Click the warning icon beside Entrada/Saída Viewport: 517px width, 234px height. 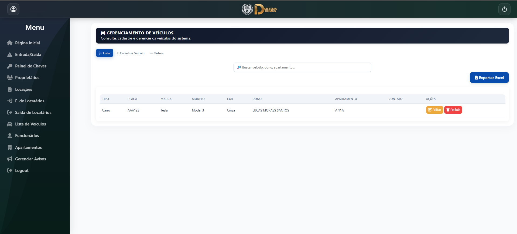pyautogui.click(x=10, y=55)
